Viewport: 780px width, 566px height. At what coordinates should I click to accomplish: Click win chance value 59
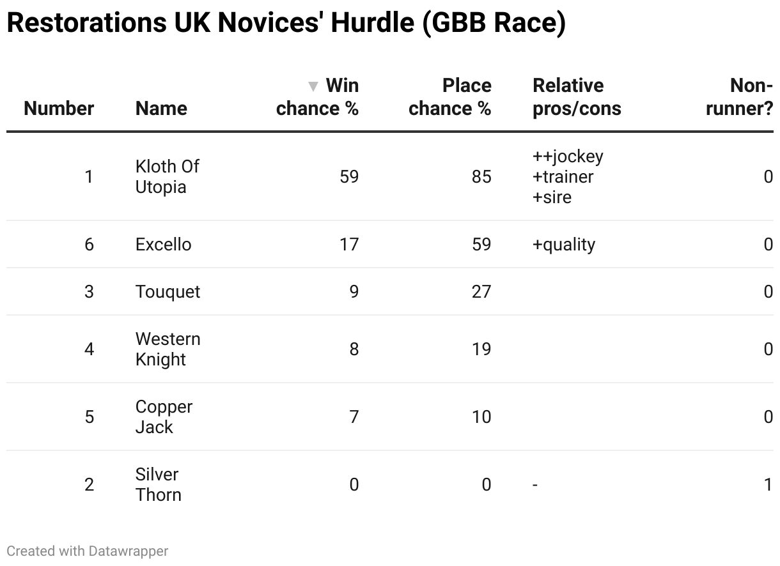click(x=349, y=176)
